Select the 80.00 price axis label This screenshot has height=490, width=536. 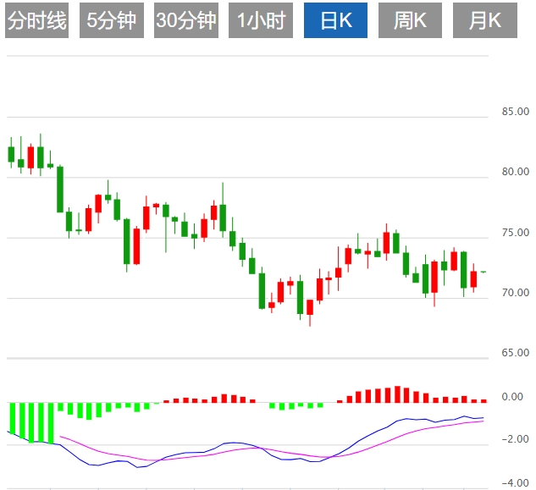pyautogui.click(x=515, y=173)
